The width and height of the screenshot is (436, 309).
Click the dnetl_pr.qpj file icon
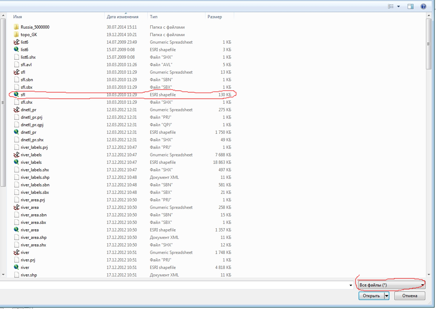(x=16, y=125)
